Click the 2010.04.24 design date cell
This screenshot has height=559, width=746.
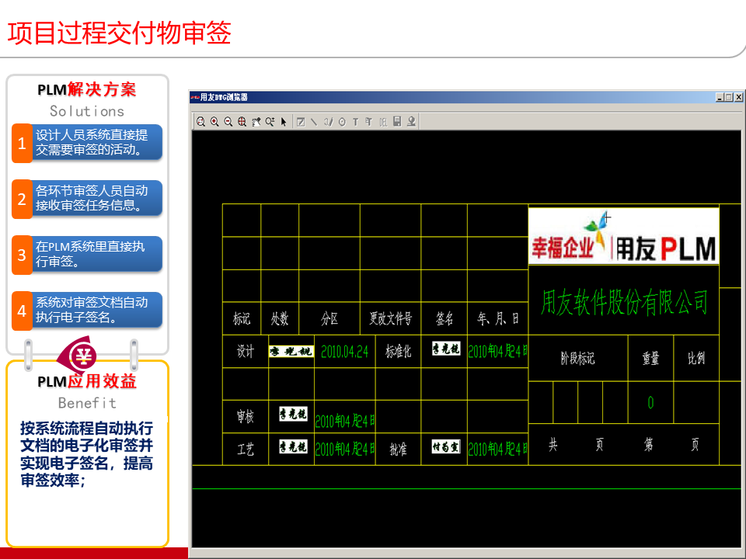(344, 352)
